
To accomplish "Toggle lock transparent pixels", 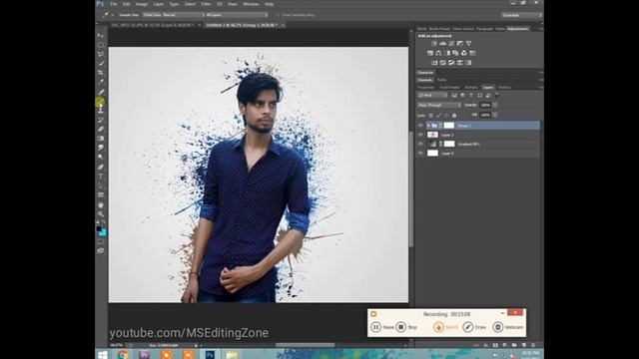I will click(x=430, y=116).
